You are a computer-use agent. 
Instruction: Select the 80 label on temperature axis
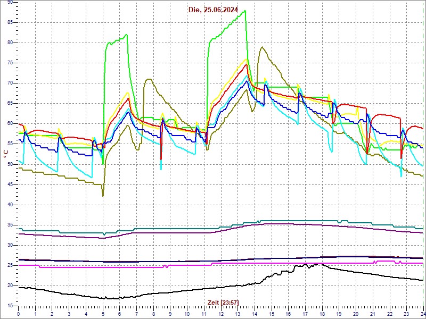click(x=10, y=43)
